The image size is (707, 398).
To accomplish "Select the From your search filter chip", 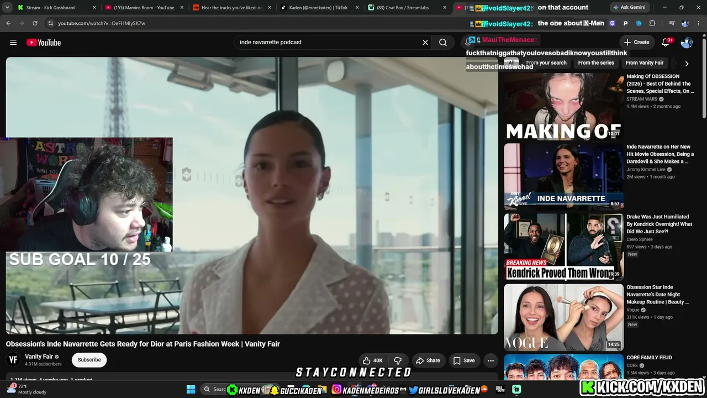I will coord(546,63).
